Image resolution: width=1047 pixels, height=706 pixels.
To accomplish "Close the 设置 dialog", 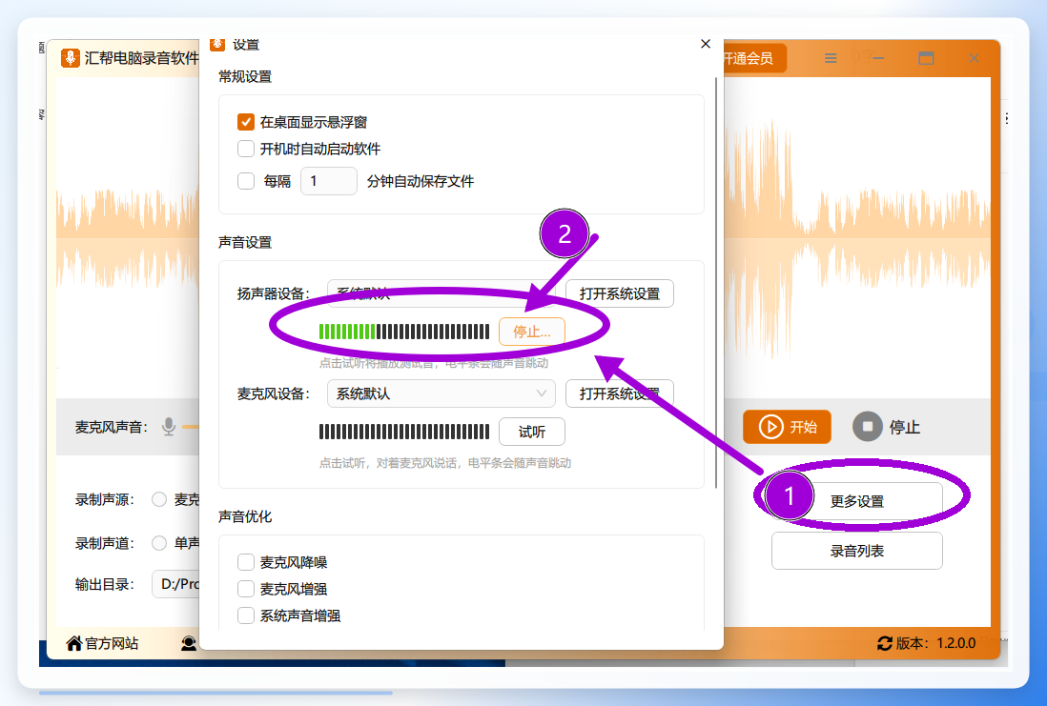I will pyautogui.click(x=705, y=44).
